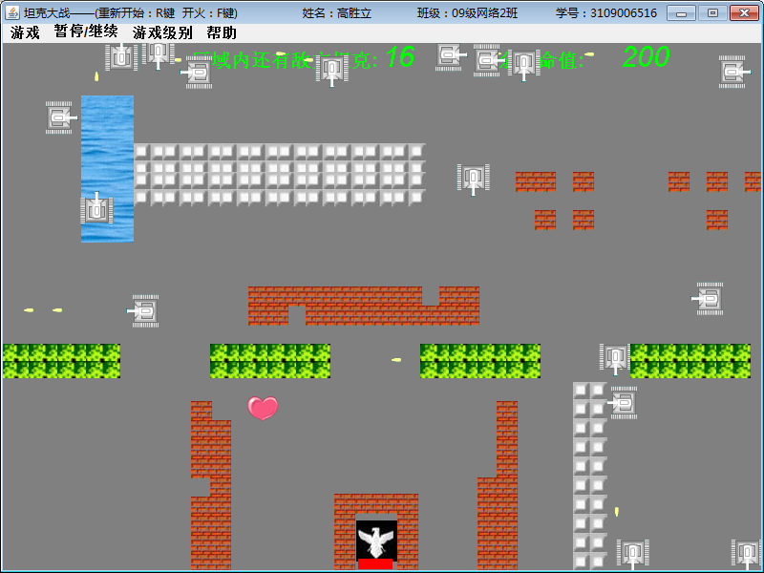Maximize the game window

pyautogui.click(x=712, y=13)
